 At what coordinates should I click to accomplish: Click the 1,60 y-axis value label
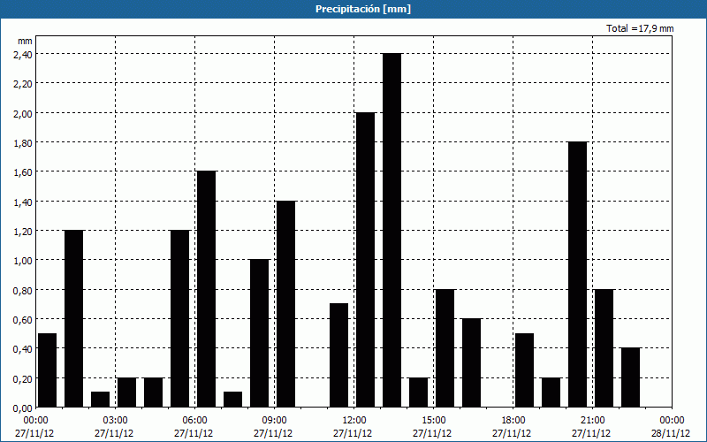point(23,171)
